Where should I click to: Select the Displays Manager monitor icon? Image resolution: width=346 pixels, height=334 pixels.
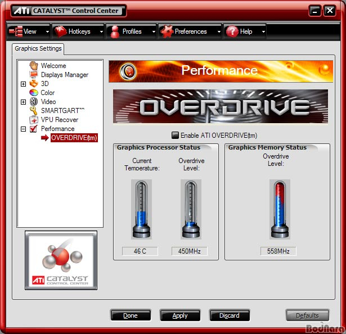coord(34,75)
